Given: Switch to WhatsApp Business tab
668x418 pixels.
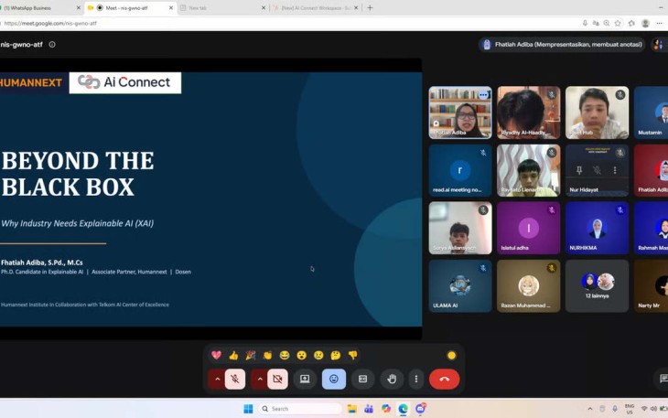Looking at the screenshot, I should (x=38, y=7).
